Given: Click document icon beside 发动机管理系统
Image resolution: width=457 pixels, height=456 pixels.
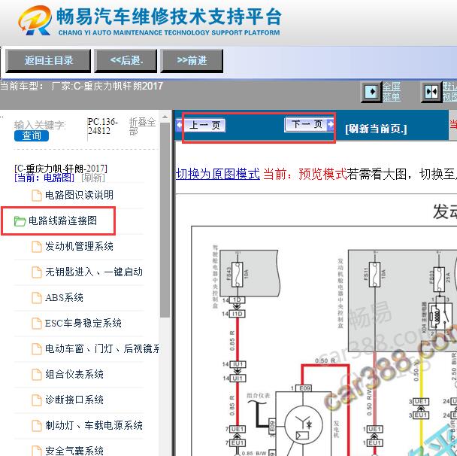Looking at the screenshot, I should point(37,247).
